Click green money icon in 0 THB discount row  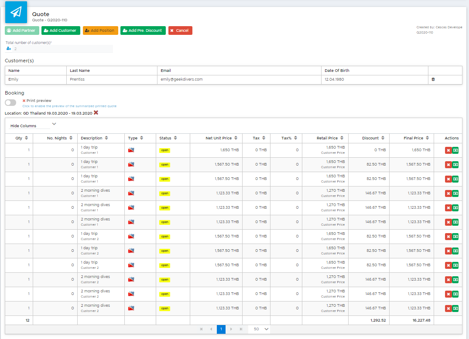(x=455, y=150)
